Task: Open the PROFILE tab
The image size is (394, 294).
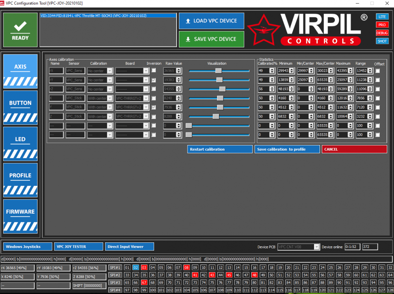Action: pyautogui.click(x=20, y=180)
